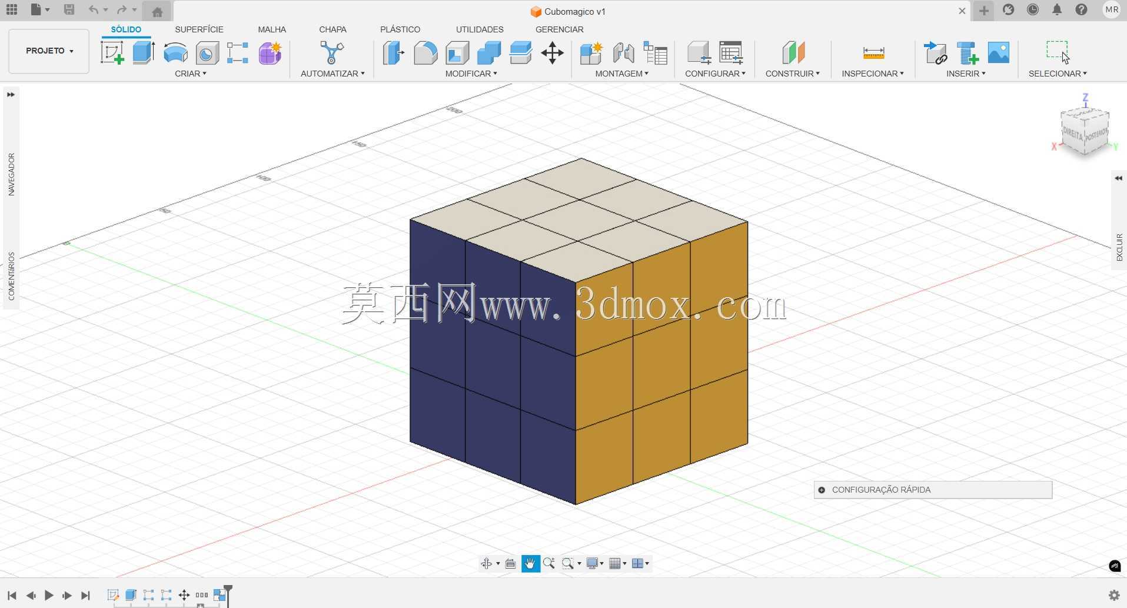Switch to the GERENCIAR tab
Screen dimensions: 1127x608
[559, 29]
